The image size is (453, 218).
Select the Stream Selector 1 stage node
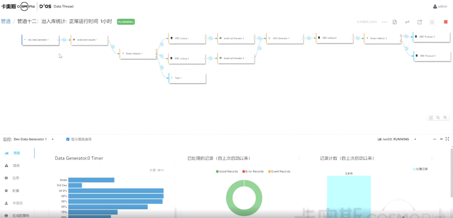tap(138, 54)
